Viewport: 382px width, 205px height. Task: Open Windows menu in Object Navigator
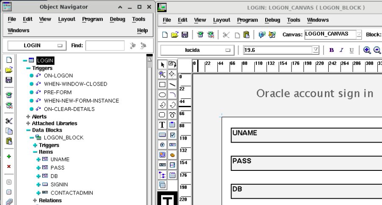18,30
